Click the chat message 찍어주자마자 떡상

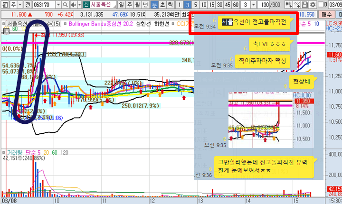pos(262,61)
